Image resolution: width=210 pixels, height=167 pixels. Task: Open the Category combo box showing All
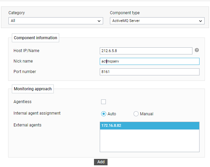[56, 21]
